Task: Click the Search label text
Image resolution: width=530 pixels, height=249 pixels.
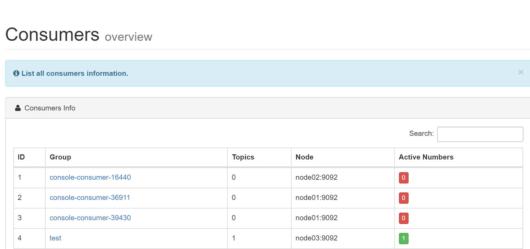Action: tap(422, 133)
